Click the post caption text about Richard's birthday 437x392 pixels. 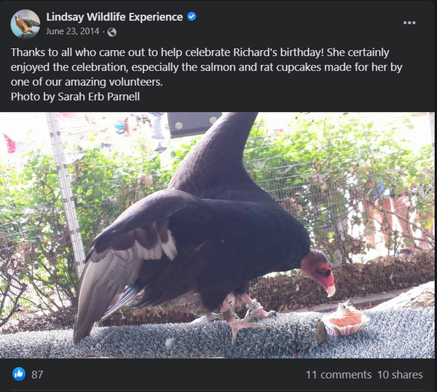[206, 67]
